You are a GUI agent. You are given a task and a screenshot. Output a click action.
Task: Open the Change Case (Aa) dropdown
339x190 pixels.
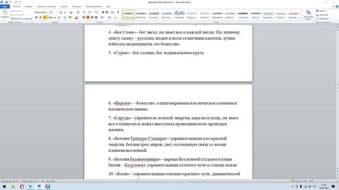(x=71, y=12)
